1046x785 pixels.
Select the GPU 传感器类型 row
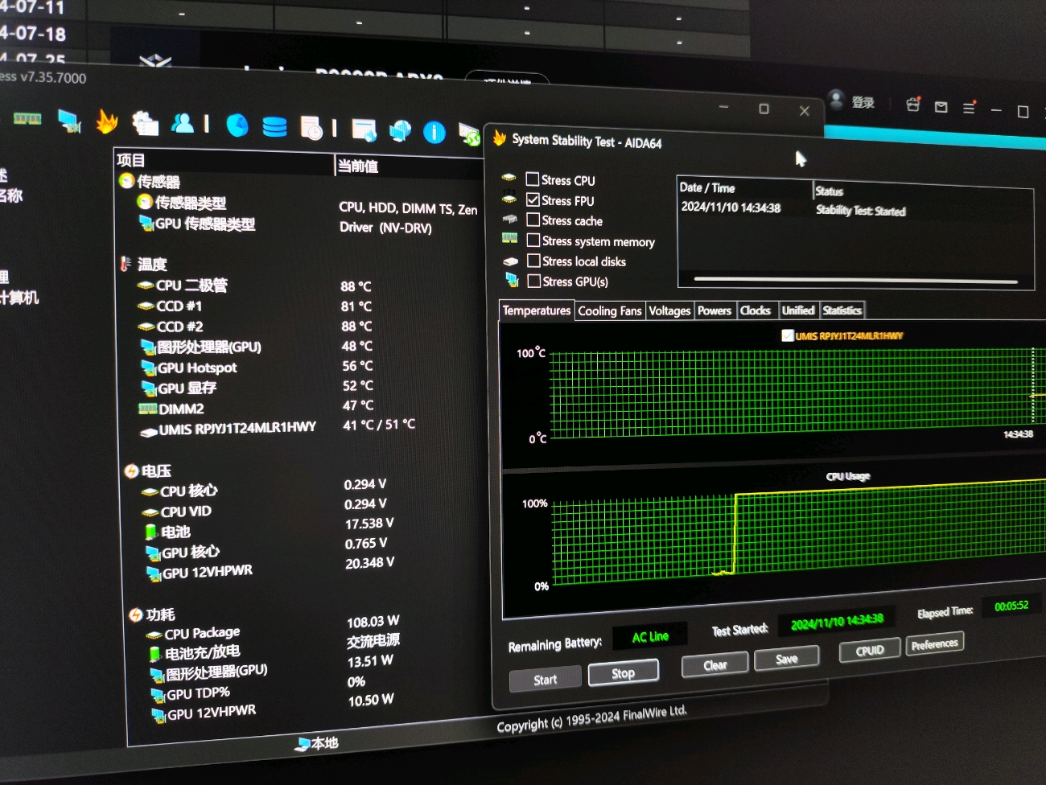[x=286, y=225]
